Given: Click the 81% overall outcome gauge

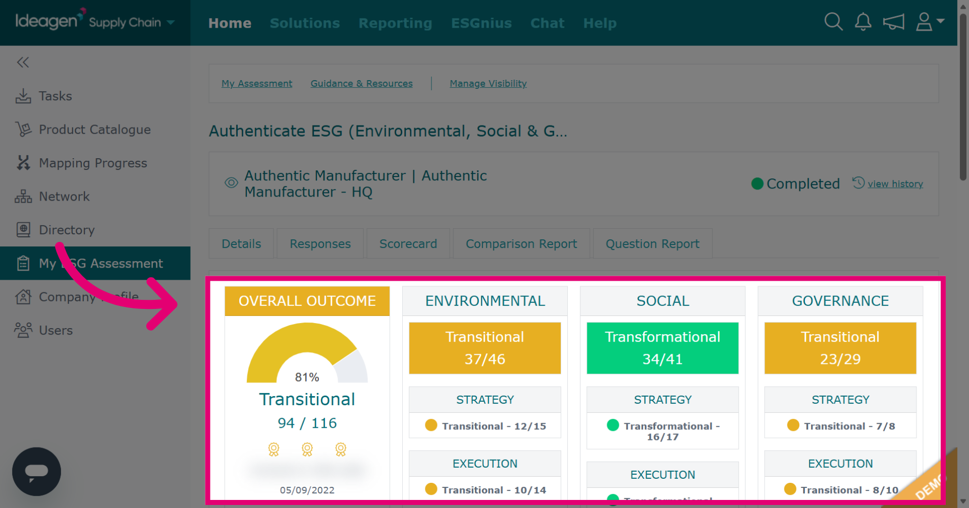Looking at the screenshot, I should pos(307,354).
